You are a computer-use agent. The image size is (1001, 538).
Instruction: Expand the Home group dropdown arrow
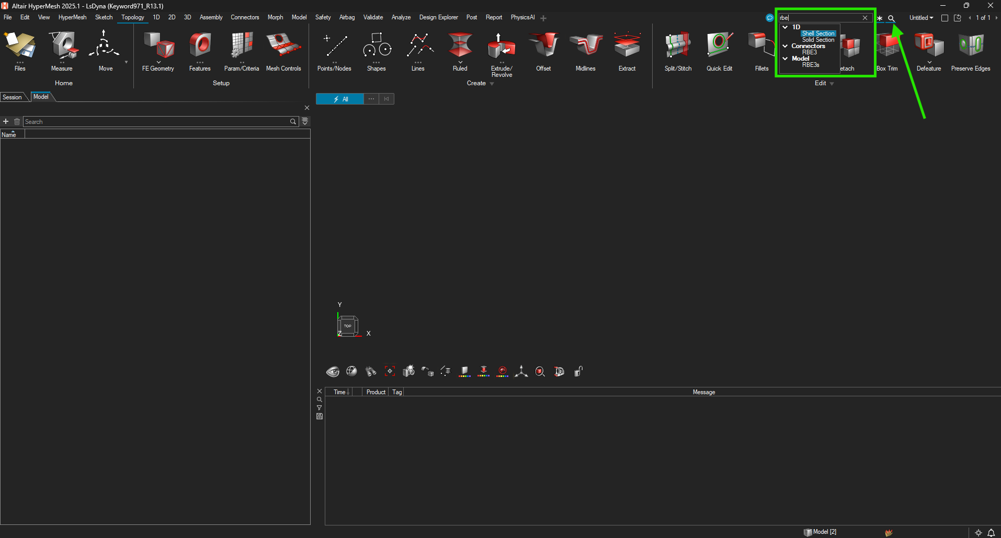click(126, 62)
